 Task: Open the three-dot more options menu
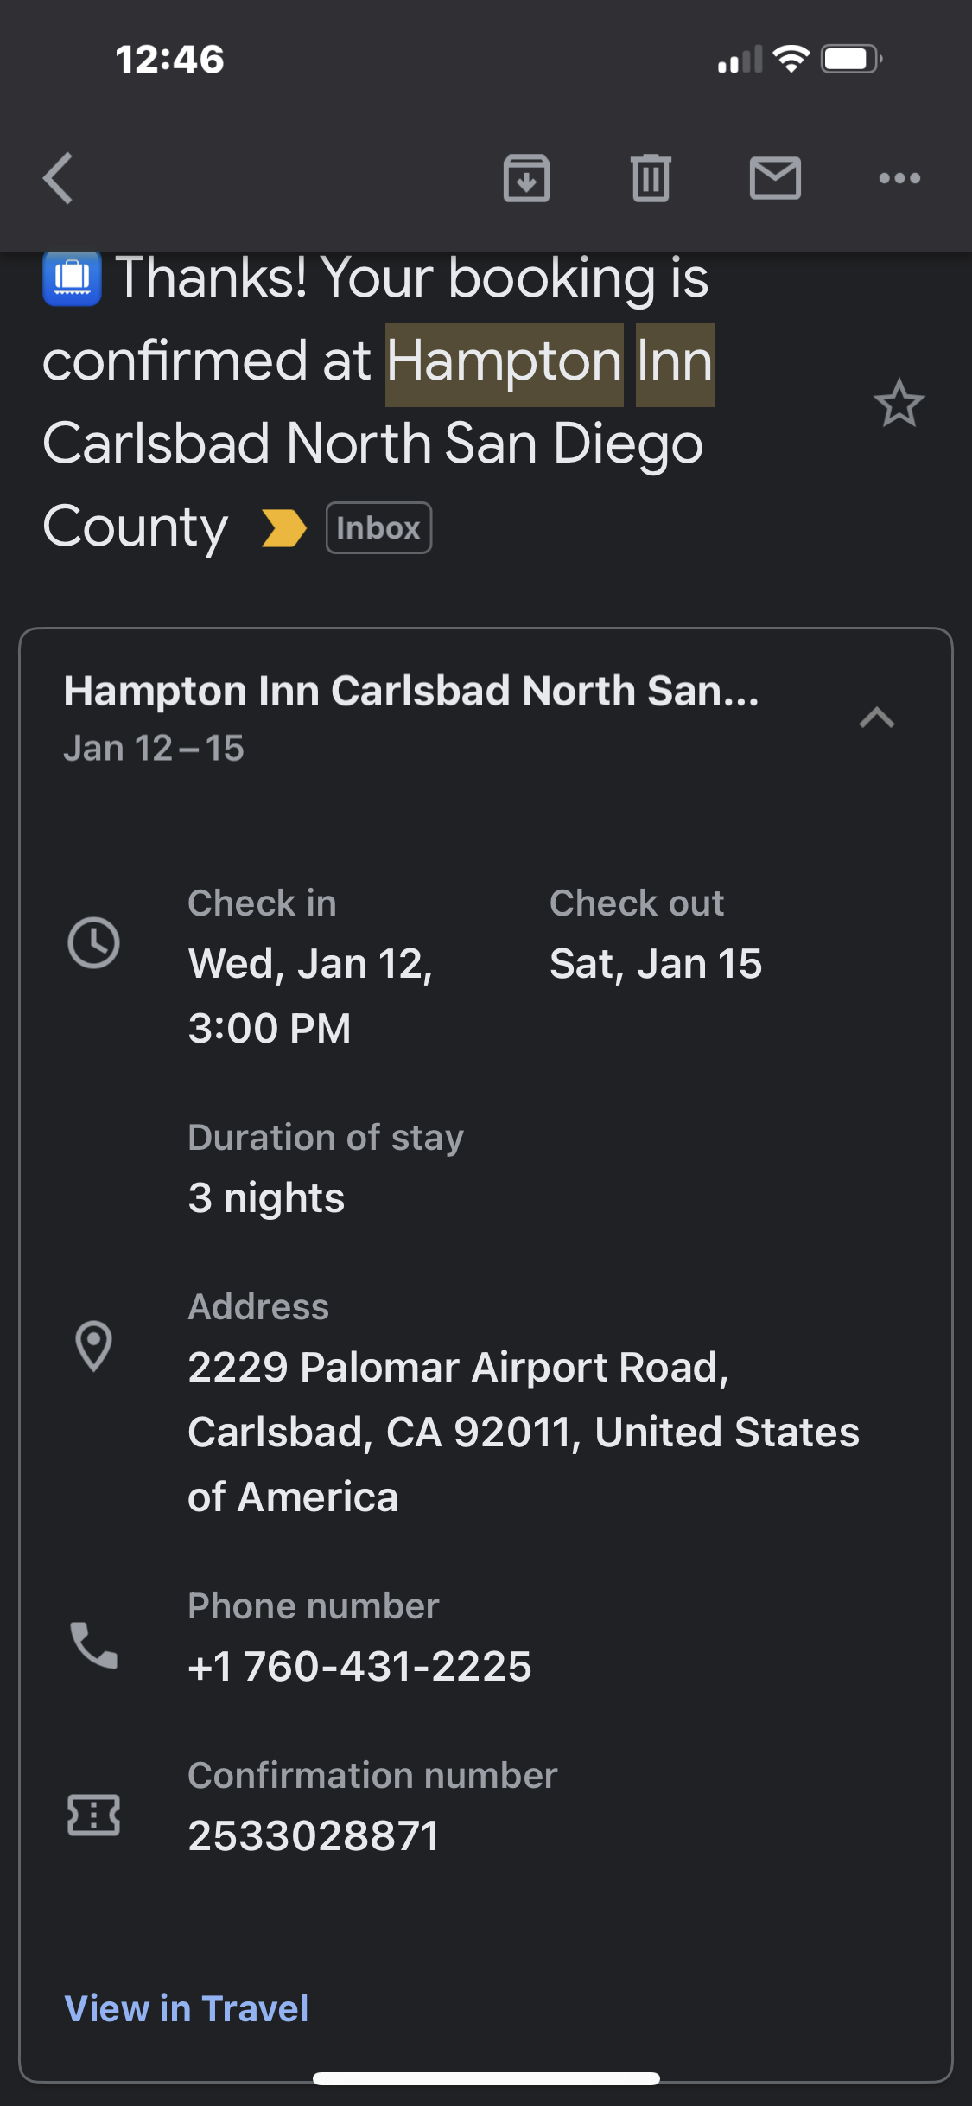[x=899, y=179]
